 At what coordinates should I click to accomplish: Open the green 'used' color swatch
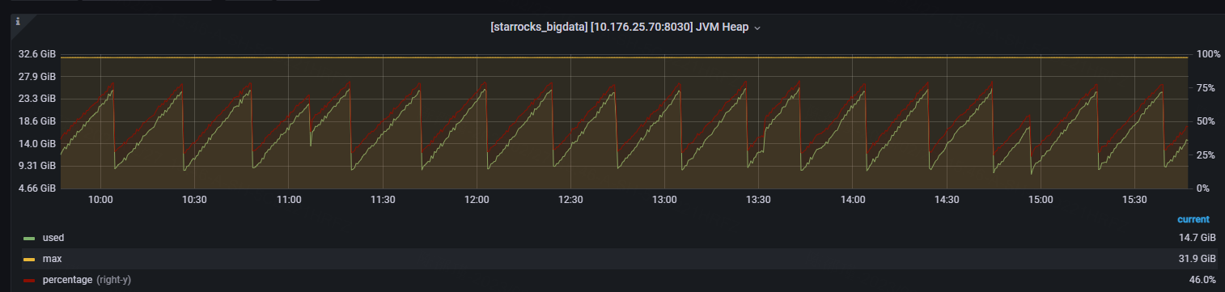(29, 239)
